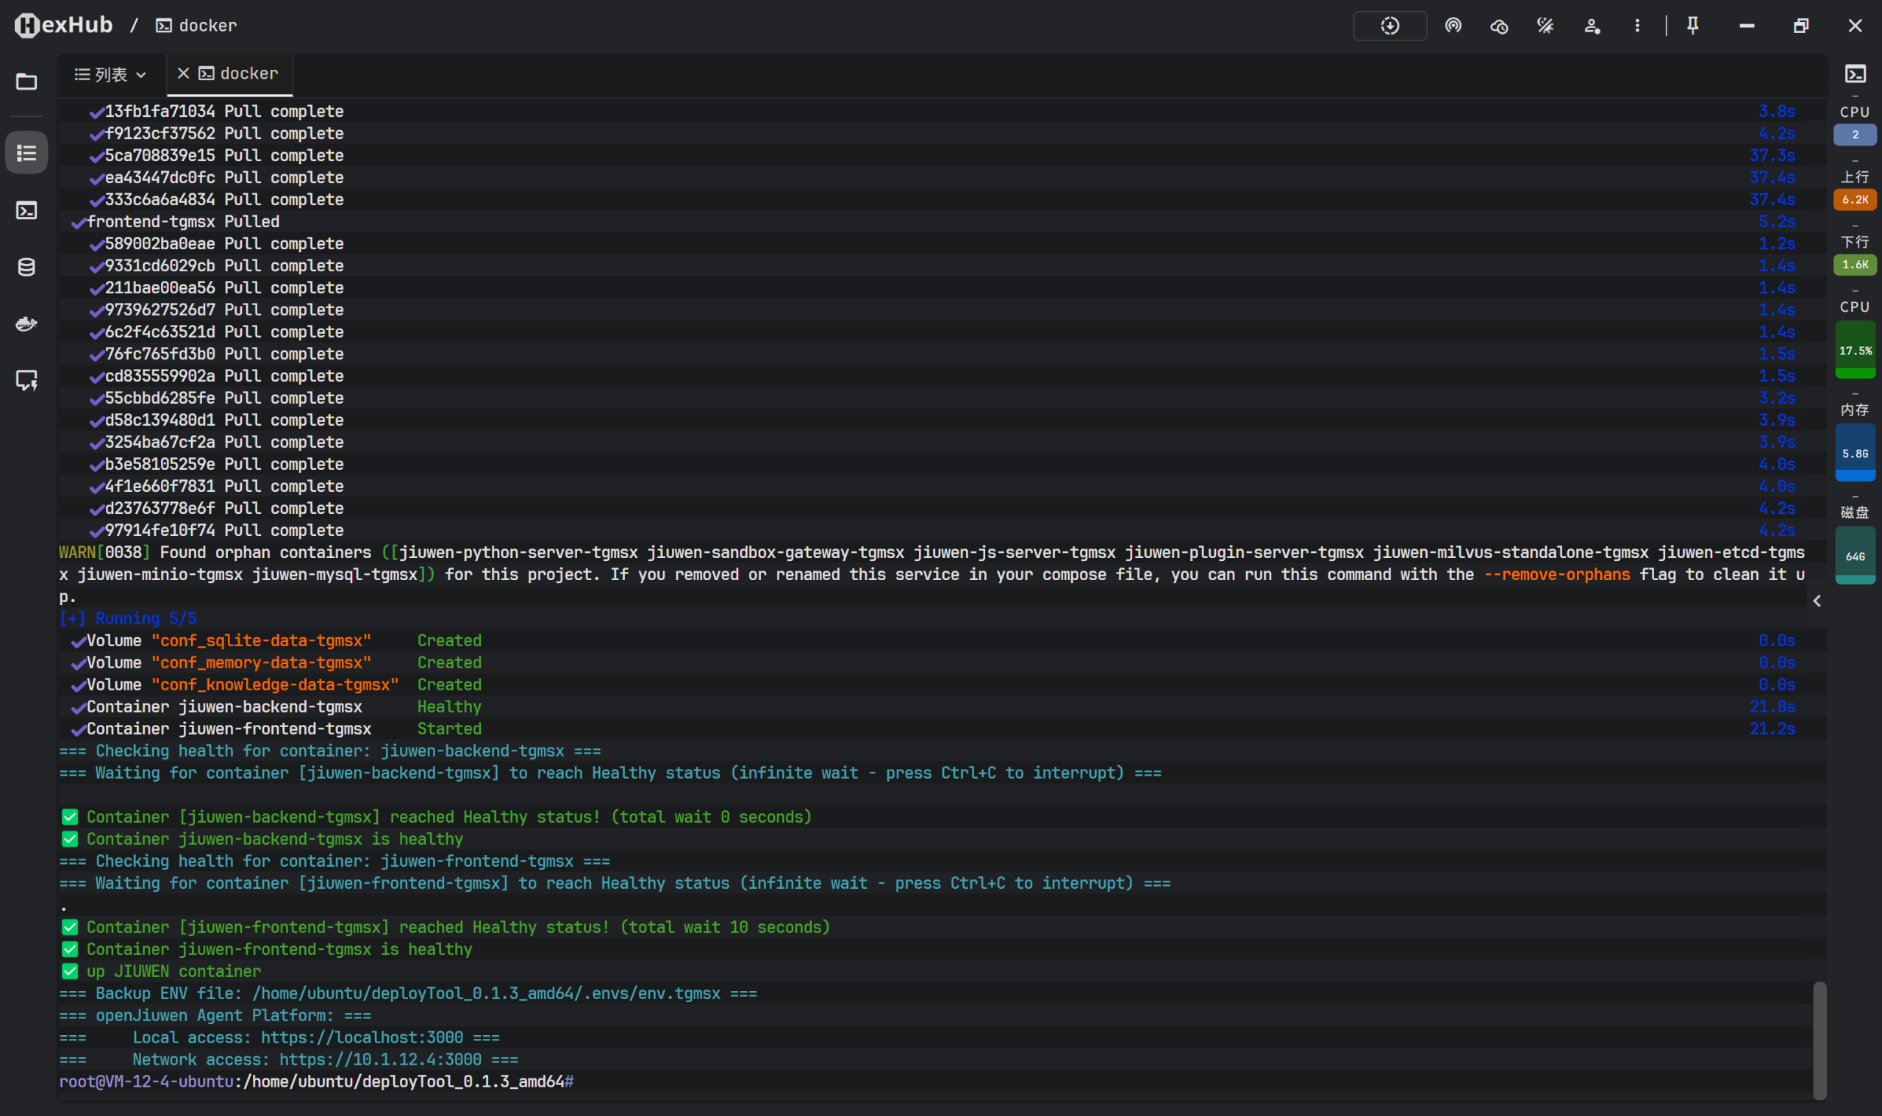The width and height of the screenshot is (1882, 1116).
Task: Open the chat assistant sidebar icon
Action: pos(26,381)
